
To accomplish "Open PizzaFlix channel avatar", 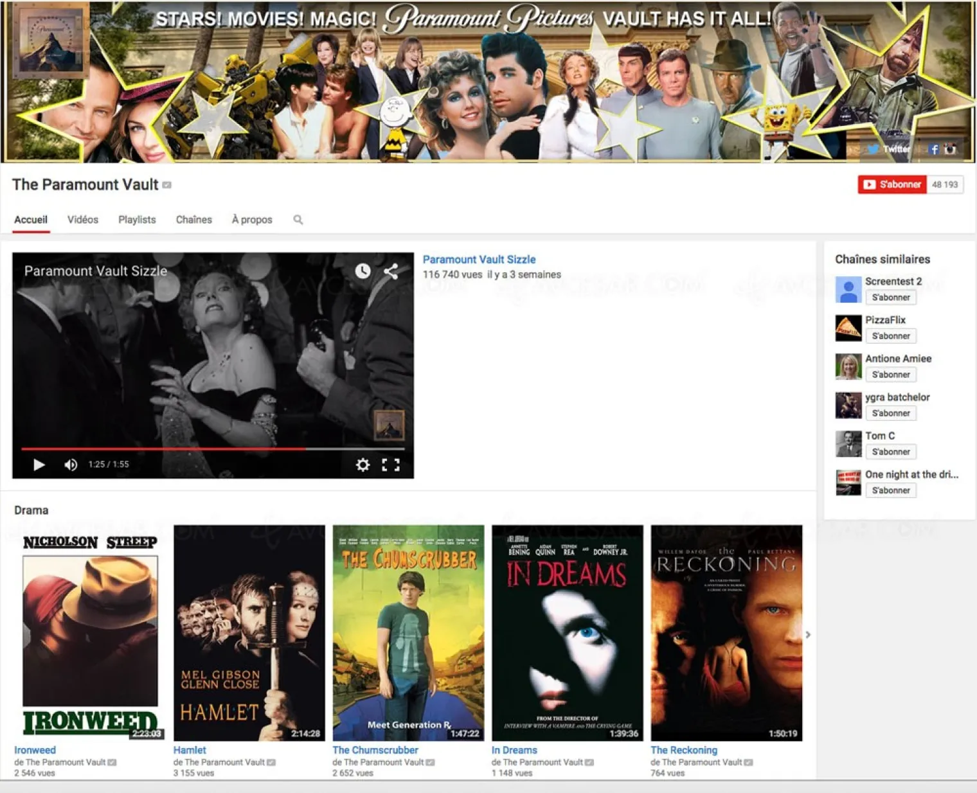I will coord(848,328).
